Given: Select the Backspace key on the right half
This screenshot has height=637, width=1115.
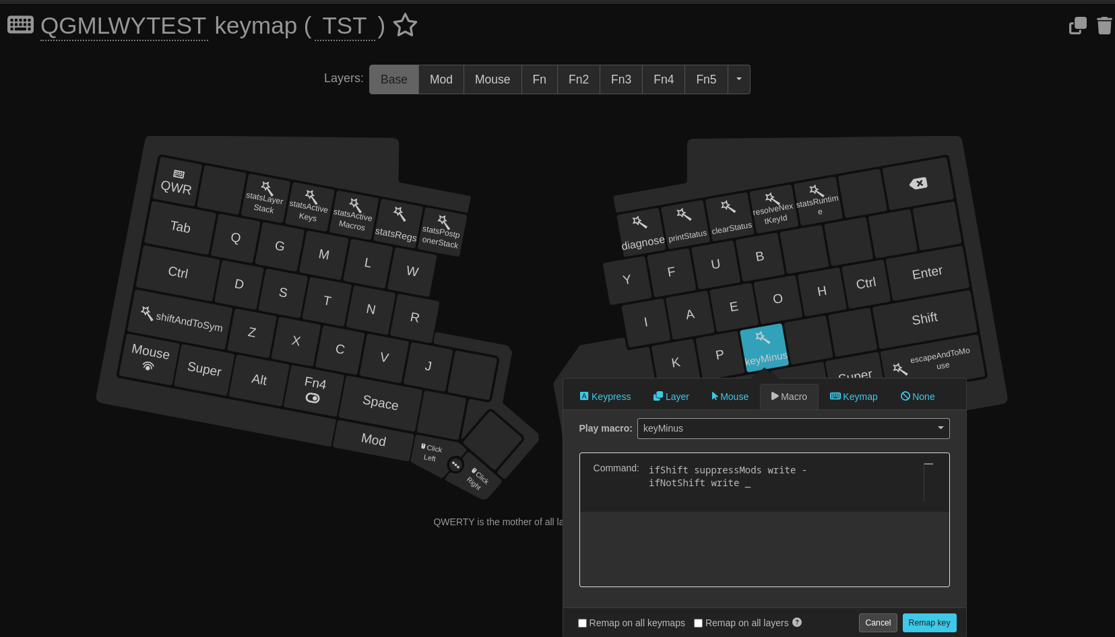Looking at the screenshot, I should click(x=918, y=182).
